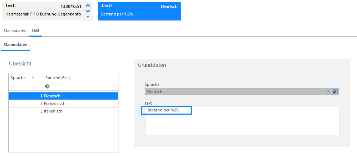The width and height of the screenshot is (357, 156).
Task: Go to next record with down chevron
Action: [88, 11]
